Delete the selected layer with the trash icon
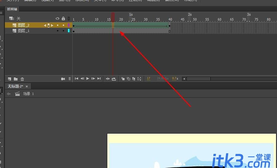 [x=22, y=79]
